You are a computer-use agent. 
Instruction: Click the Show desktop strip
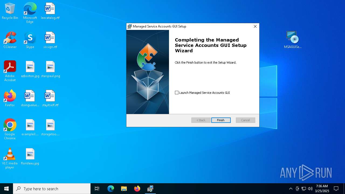pyautogui.click(x=344, y=189)
